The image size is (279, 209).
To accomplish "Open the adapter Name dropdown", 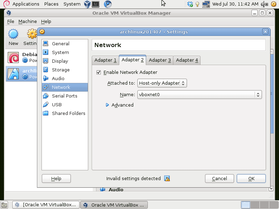I will [199, 94].
